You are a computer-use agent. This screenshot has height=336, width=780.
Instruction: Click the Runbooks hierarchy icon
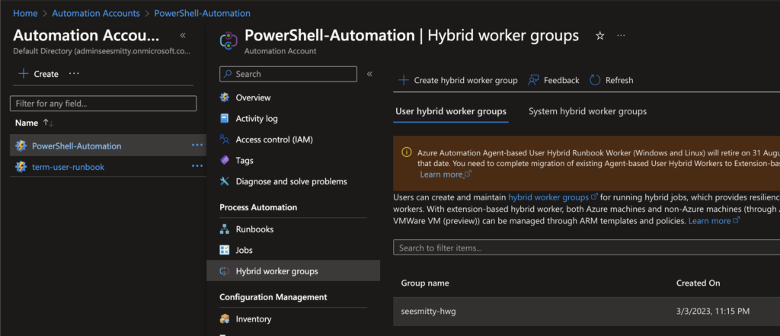[x=225, y=229]
